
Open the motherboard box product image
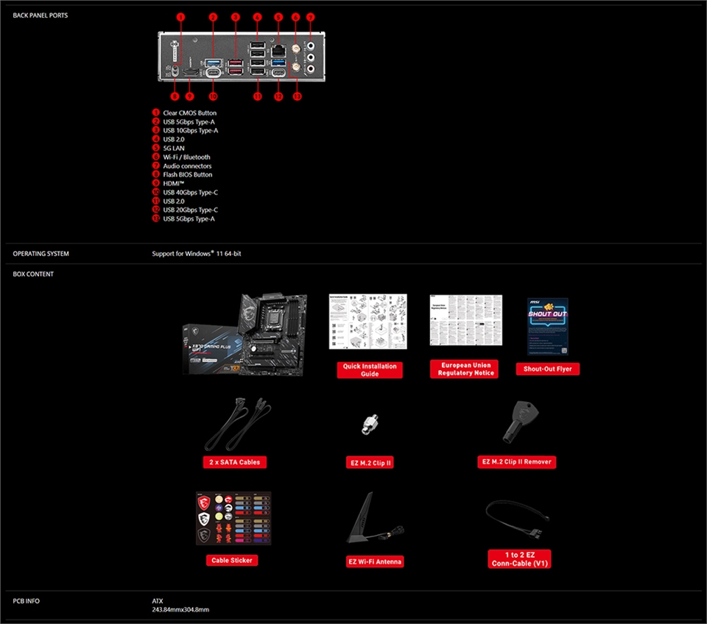coord(245,333)
